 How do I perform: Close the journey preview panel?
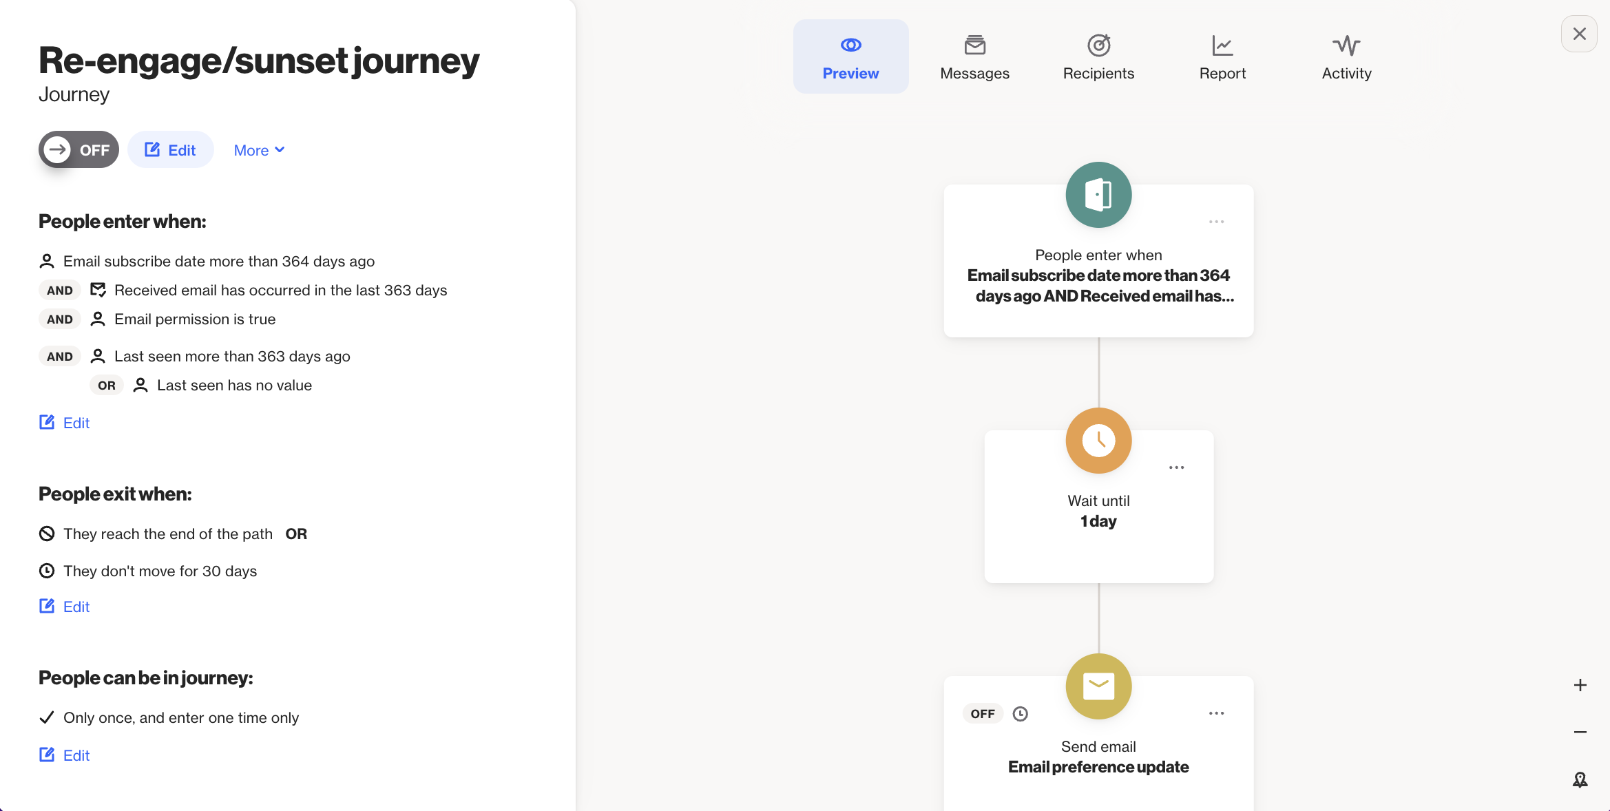tap(1579, 34)
